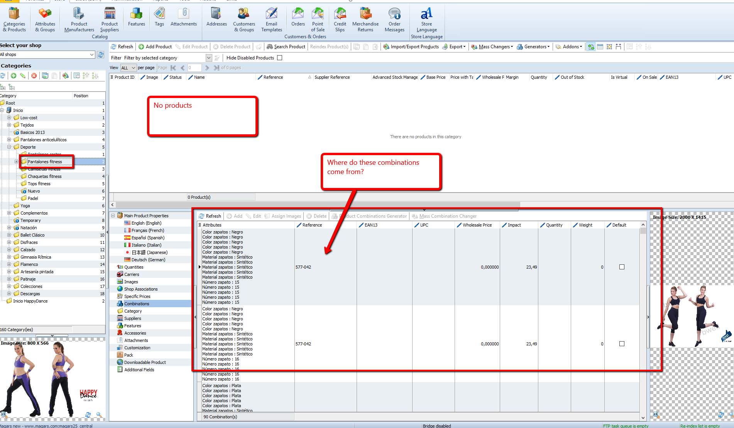Open Filter by selected category dropdown

(209, 58)
